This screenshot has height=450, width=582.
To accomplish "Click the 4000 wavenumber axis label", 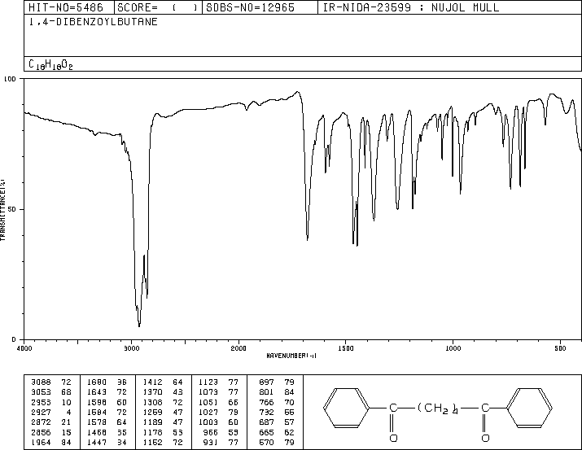I will pos(24,348).
